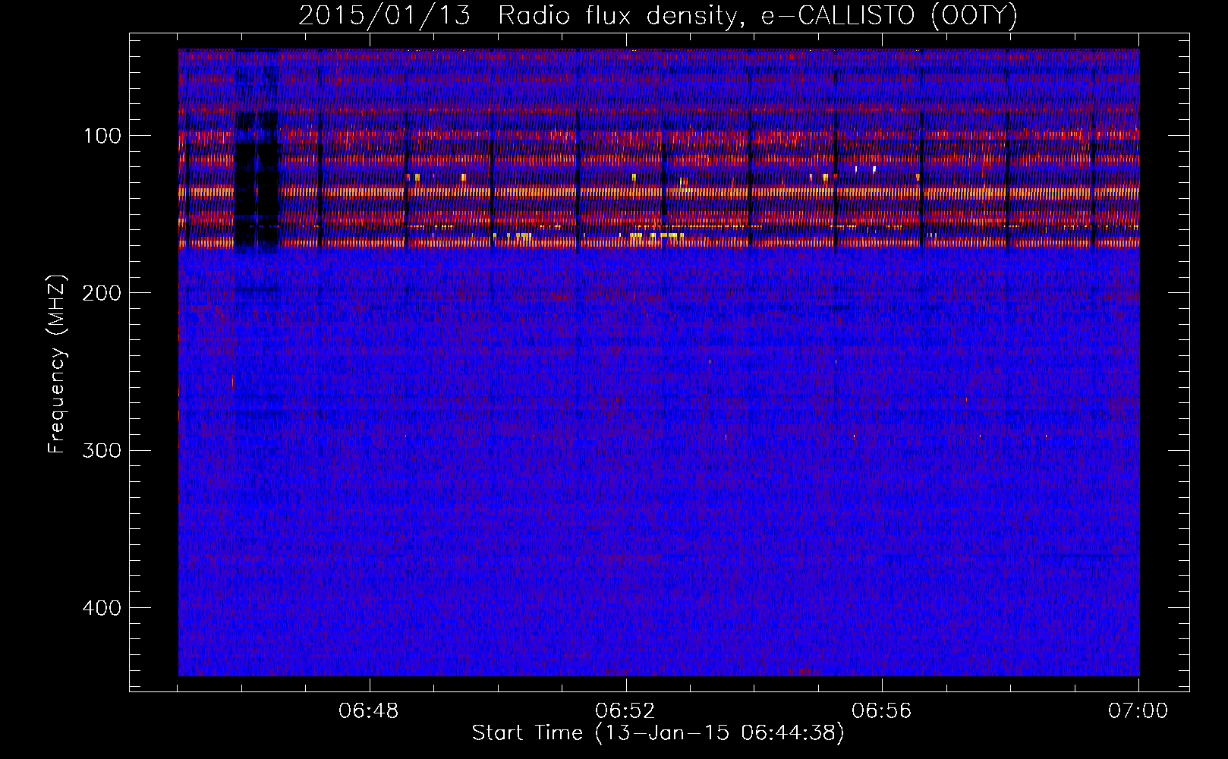
Task: Click the dark dropout block near 06:46
Action: [257, 181]
